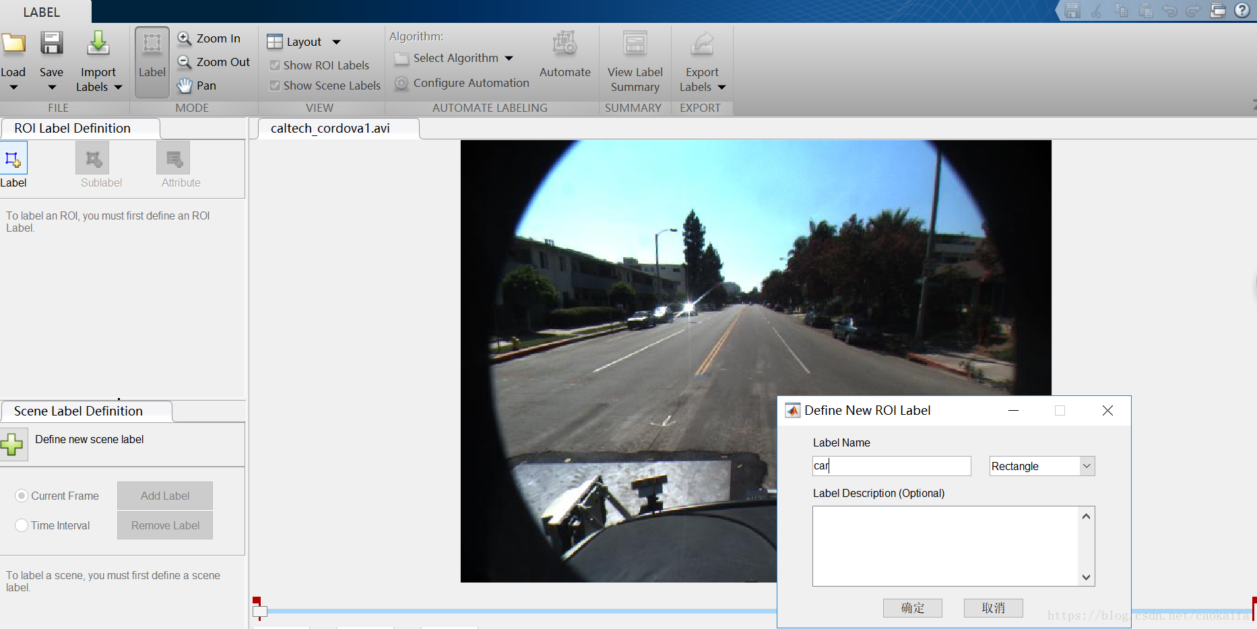Select the Current Frame radio button

coord(22,496)
